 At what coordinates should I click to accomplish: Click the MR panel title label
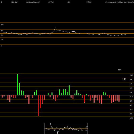point(120,70)
